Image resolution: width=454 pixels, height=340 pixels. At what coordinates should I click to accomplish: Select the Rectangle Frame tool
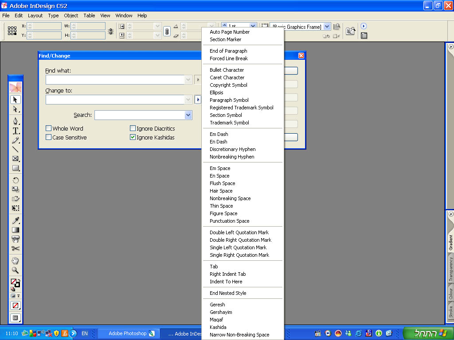(x=16, y=158)
